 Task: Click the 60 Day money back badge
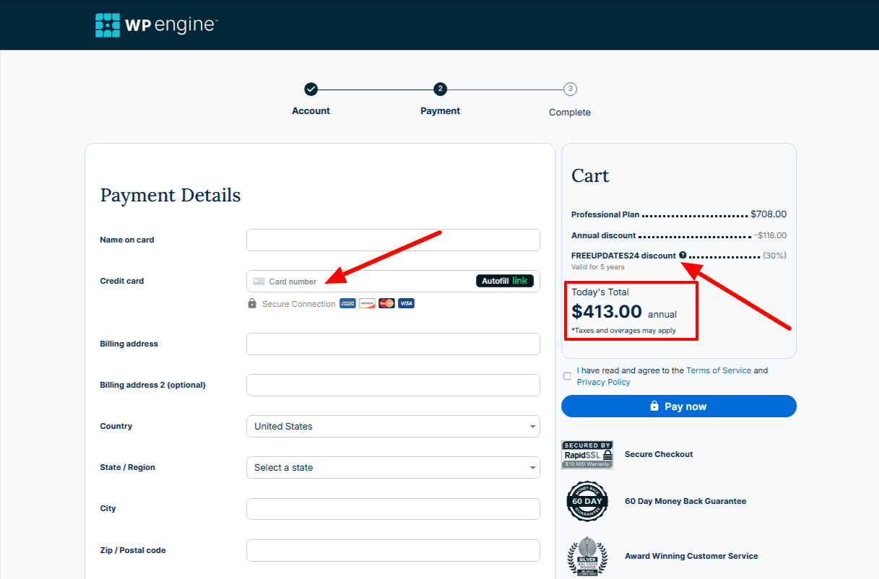tap(587, 501)
